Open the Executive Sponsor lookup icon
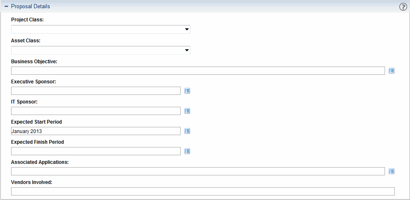The height and width of the screenshot is (200, 410). pos(187,91)
